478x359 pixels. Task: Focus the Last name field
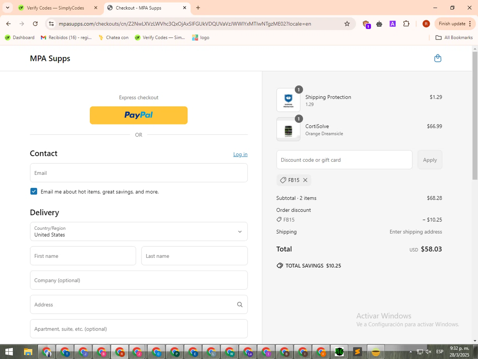coord(194,256)
